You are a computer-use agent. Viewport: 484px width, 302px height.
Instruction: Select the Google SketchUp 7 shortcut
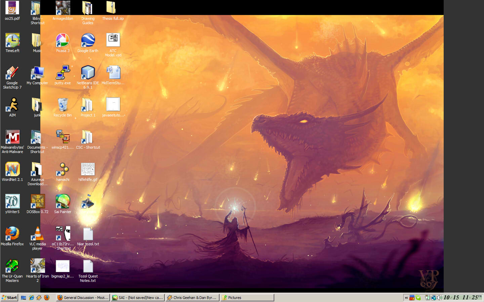12,73
